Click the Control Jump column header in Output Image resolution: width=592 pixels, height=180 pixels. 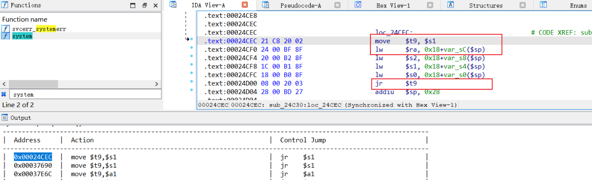(303, 140)
